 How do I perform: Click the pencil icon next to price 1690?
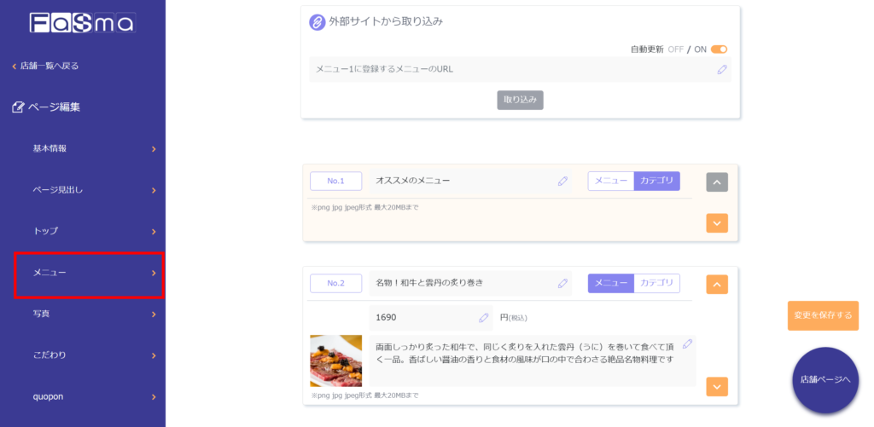[x=484, y=317]
